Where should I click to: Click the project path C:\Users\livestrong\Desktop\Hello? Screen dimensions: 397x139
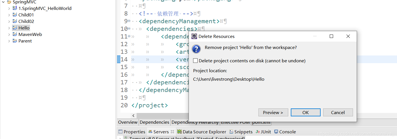[x=229, y=79]
